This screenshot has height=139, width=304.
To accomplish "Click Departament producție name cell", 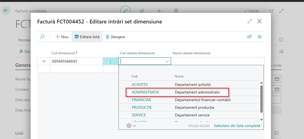I will click(x=194, y=107).
